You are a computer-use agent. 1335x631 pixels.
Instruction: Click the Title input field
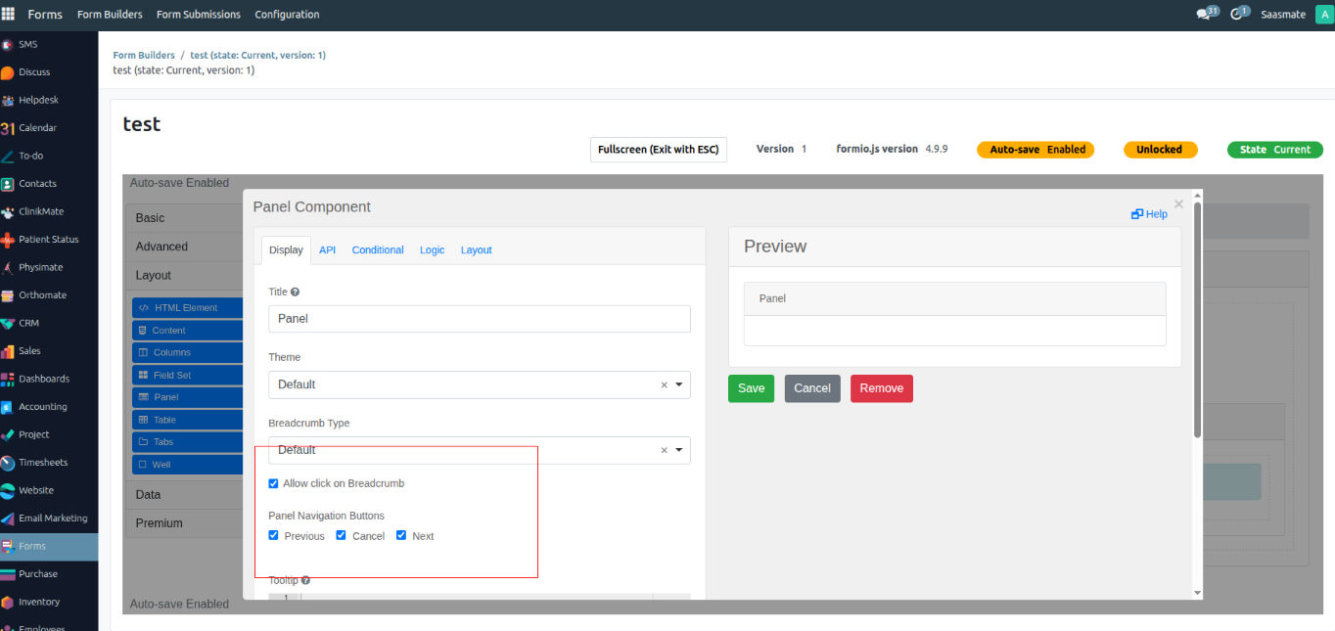(479, 319)
